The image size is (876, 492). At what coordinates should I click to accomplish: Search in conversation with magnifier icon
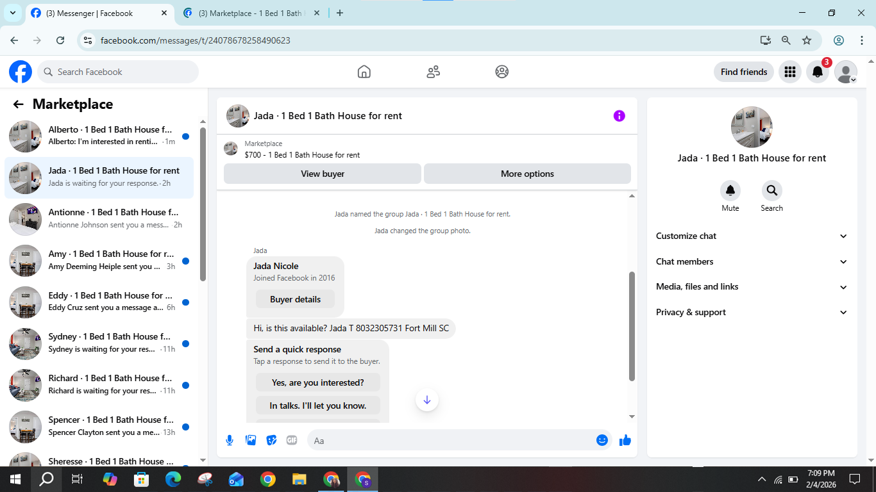771,190
